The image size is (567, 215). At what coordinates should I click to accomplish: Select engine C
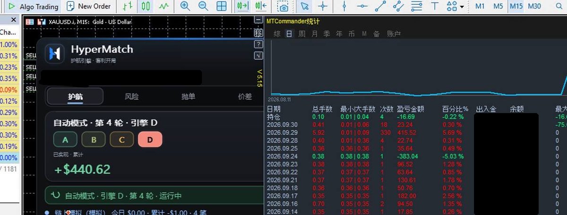[122, 140]
